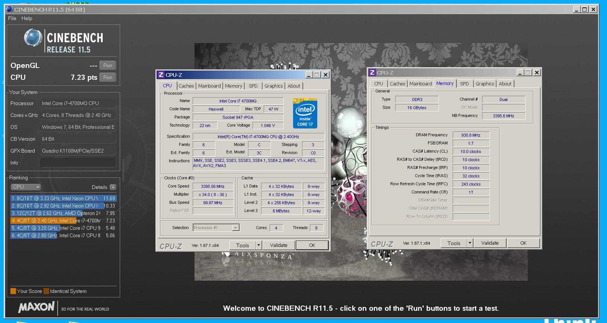This screenshot has height=323, width=607.
Task: Click the Core Speed 3395.56 MHz value
Action: click(x=213, y=186)
